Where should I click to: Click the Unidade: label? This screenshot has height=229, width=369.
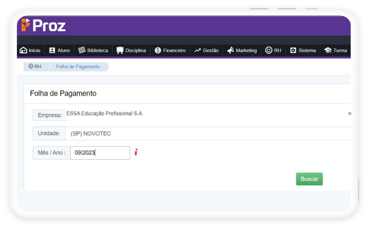(49, 133)
